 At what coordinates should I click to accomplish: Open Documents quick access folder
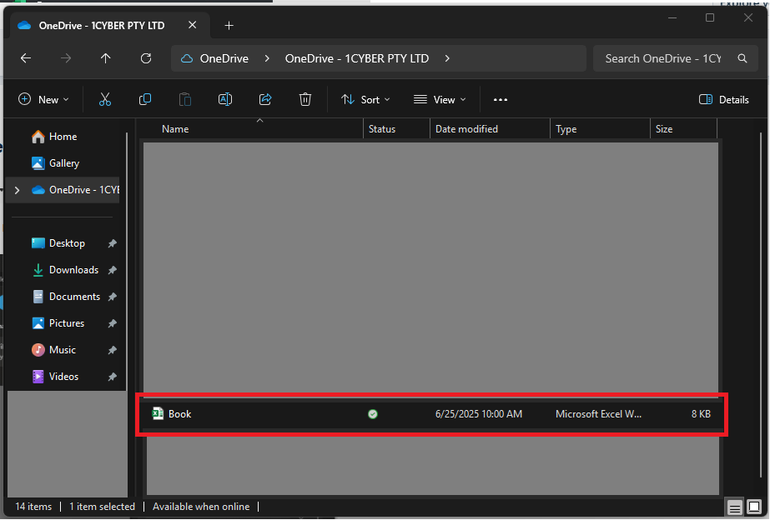click(x=66, y=297)
